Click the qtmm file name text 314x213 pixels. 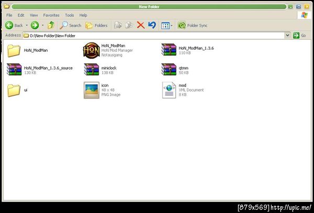point(184,68)
